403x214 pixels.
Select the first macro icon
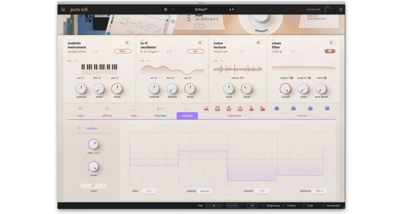point(276,109)
